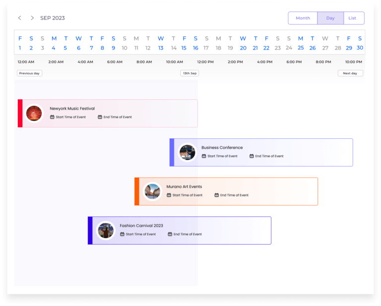Select Friday 29 in date strip
Screen dimensions: 381x306
349,43
